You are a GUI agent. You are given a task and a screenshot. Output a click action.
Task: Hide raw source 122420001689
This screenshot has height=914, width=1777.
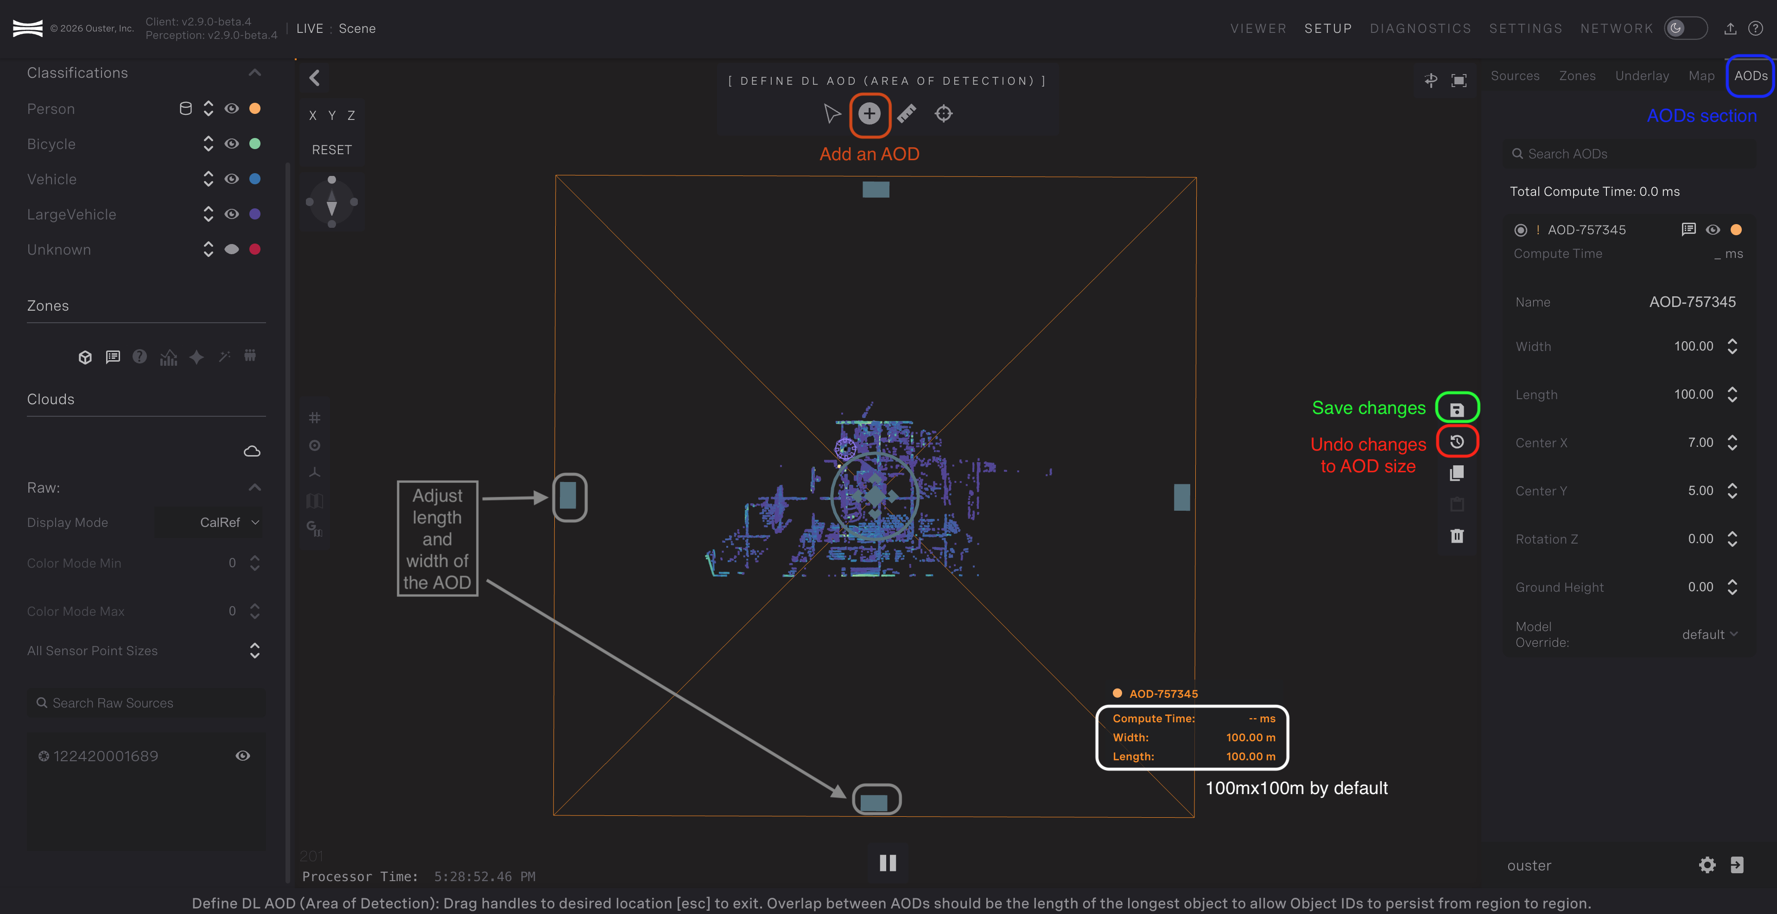point(242,756)
